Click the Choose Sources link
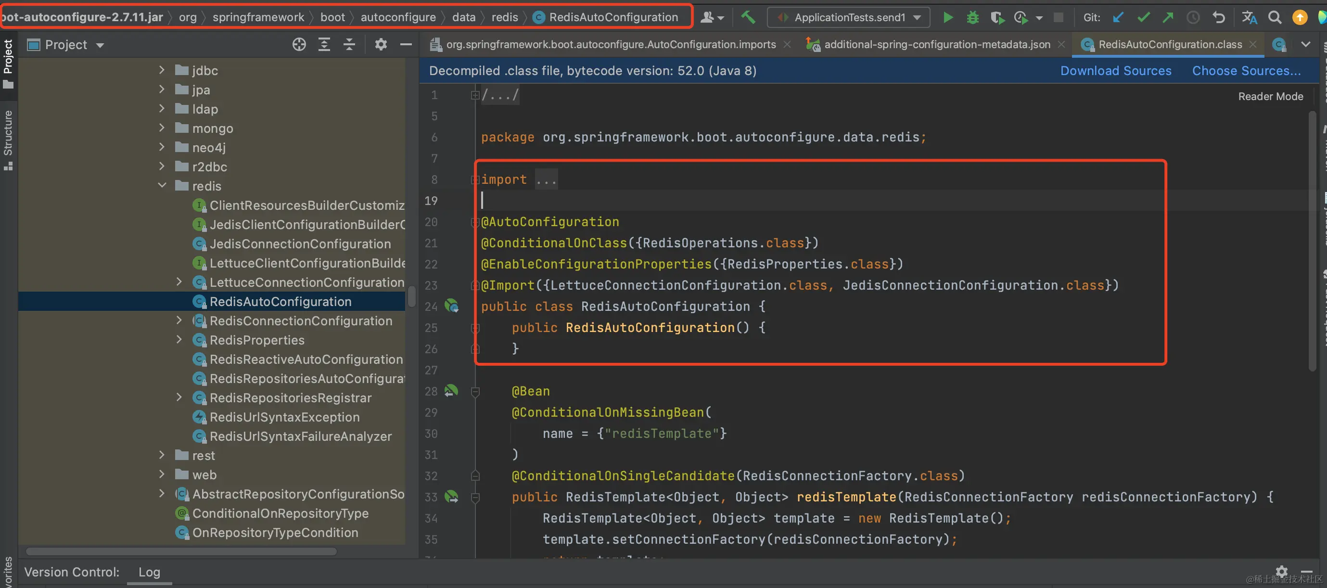 coord(1246,71)
